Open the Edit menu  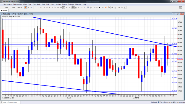pos(48,4)
